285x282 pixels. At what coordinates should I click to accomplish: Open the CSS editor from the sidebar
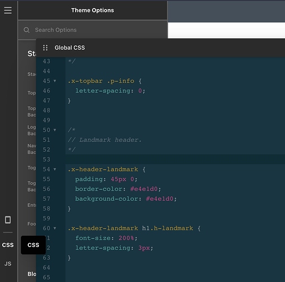click(8, 245)
